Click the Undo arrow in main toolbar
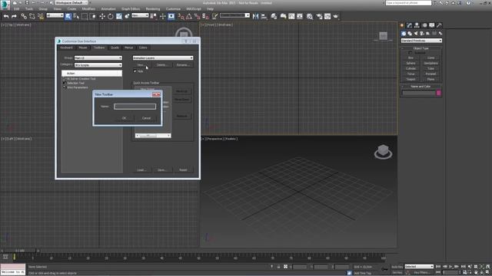The height and width of the screenshot is (276, 492). click(x=6, y=16)
